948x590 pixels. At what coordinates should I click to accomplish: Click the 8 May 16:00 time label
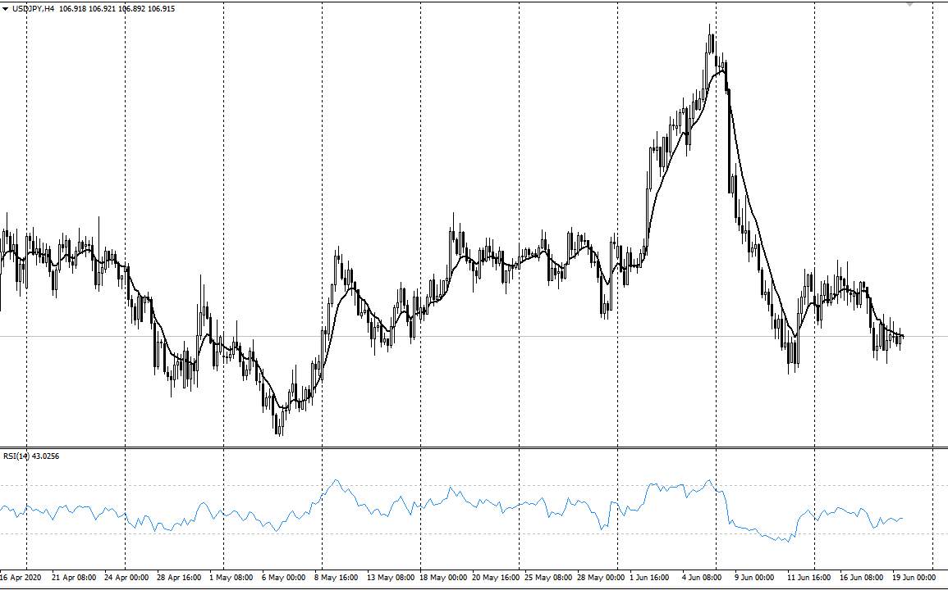337,578
